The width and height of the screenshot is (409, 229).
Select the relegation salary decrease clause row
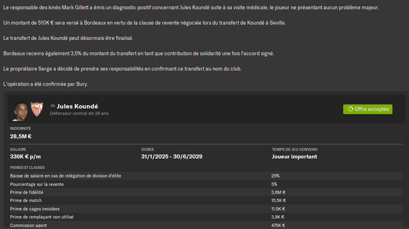coord(206,176)
